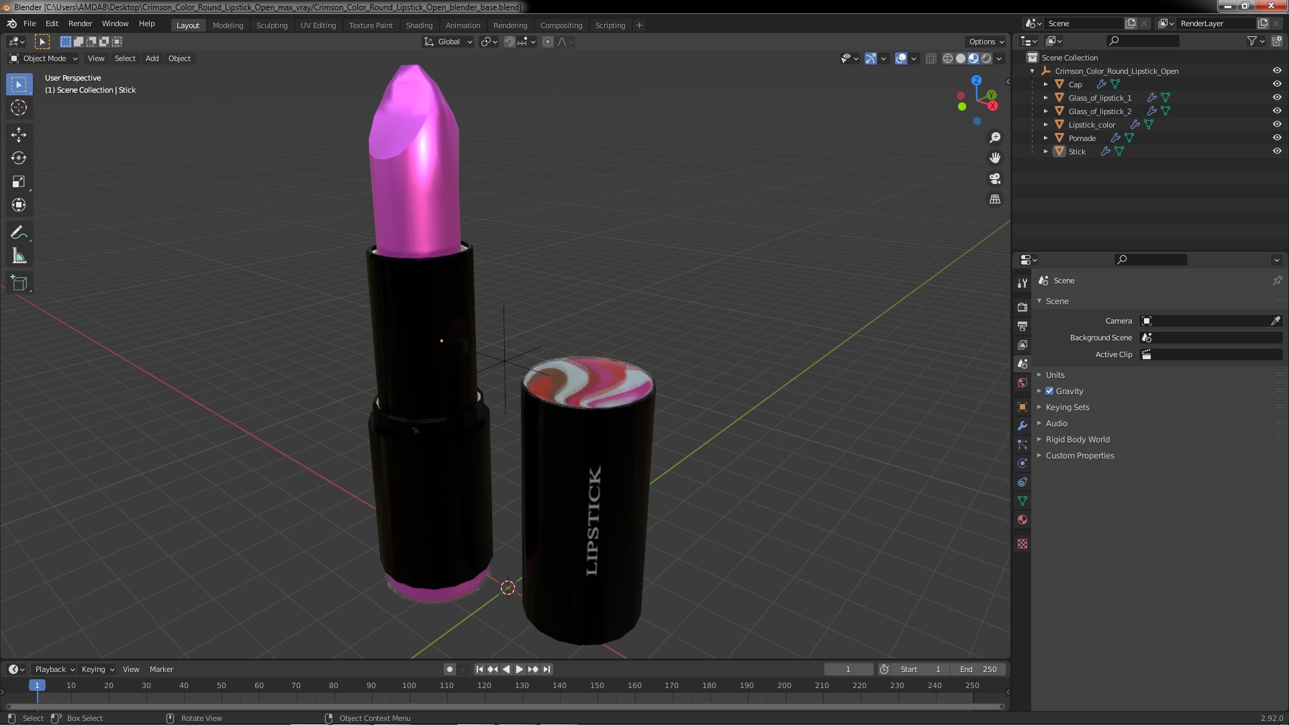This screenshot has width=1289, height=725.
Task: Jump to the first frame
Action: pyautogui.click(x=479, y=669)
